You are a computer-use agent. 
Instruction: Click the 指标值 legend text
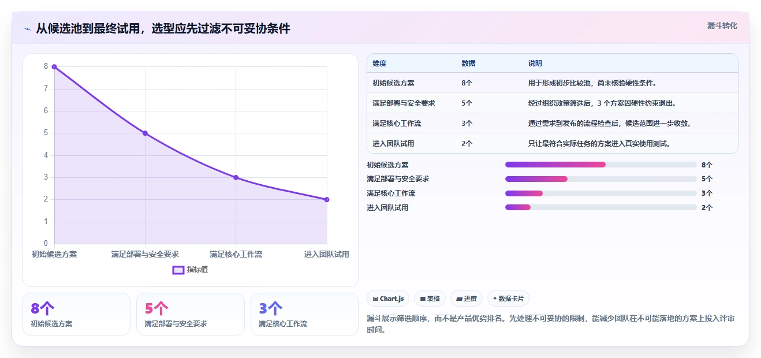click(197, 270)
